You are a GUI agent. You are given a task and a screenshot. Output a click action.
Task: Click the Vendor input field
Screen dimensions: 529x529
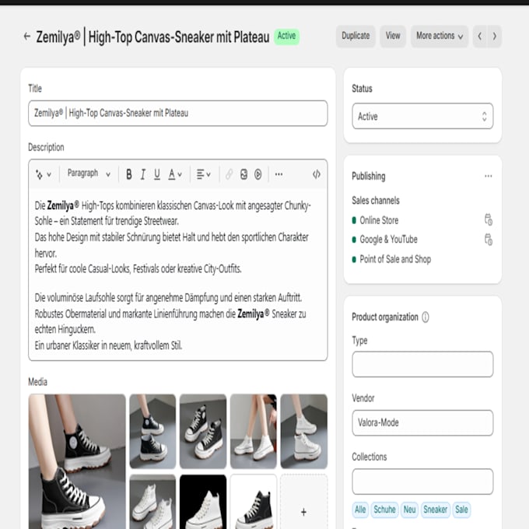pos(422,422)
